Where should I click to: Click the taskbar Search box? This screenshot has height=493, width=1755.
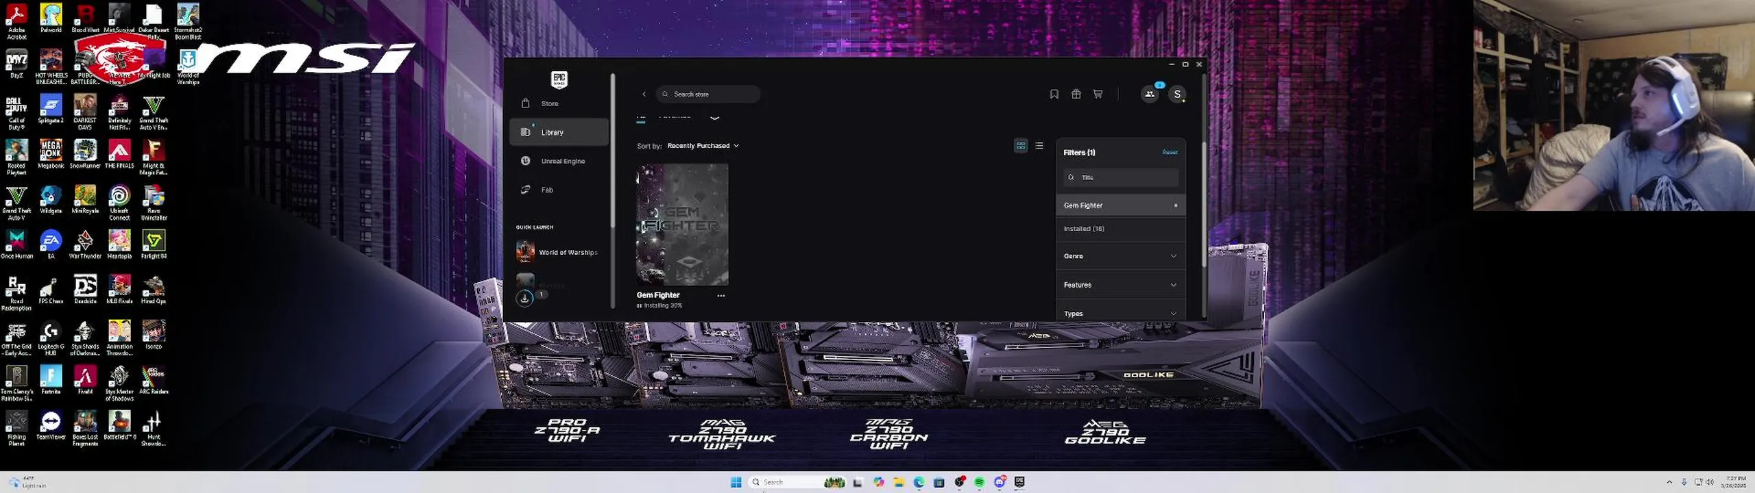(799, 482)
